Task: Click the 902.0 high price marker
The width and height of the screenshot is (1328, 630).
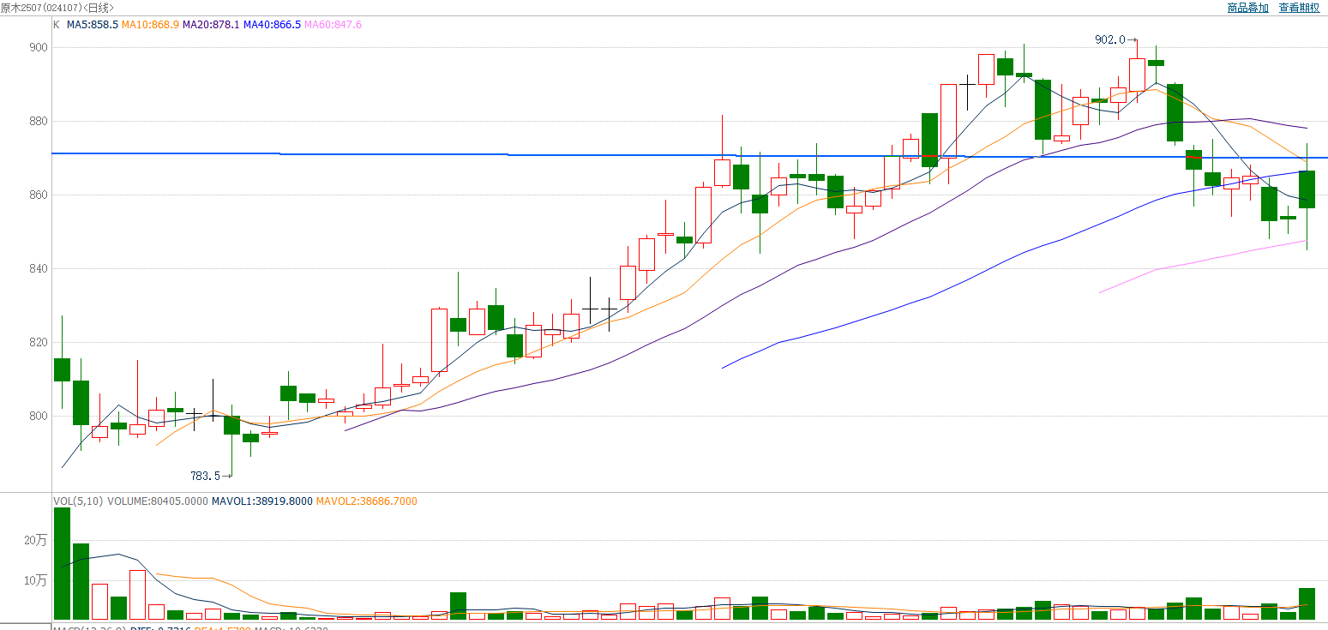Action: [x=1110, y=39]
